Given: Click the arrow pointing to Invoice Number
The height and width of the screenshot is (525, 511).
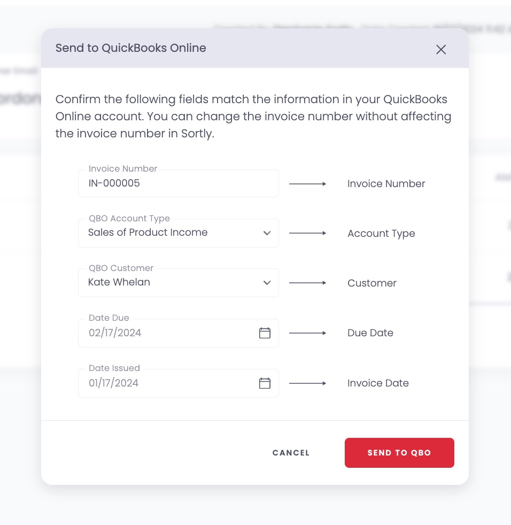Looking at the screenshot, I should pyautogui.click(x=307, y=183).
